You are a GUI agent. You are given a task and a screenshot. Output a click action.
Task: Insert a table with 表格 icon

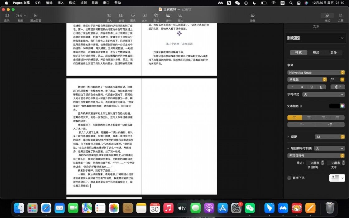tap(121, 16)
